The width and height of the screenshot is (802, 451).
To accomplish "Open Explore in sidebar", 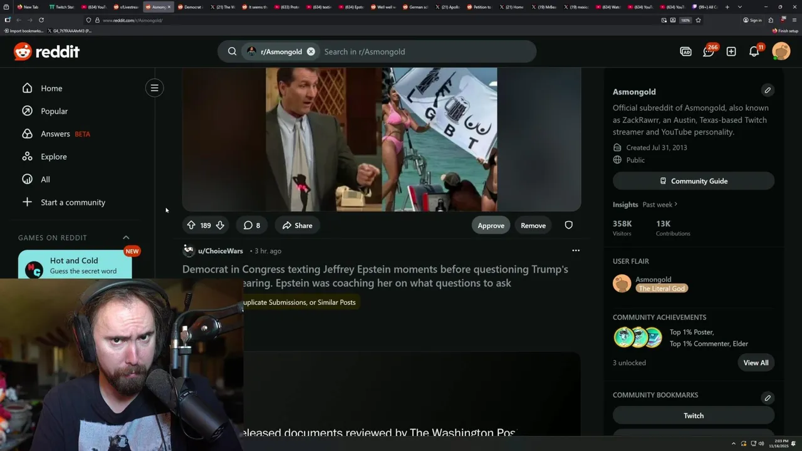I will coord(53,157).
